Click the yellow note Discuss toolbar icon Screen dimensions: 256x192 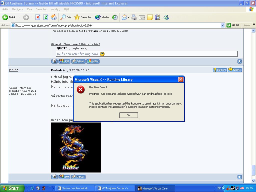150,17
